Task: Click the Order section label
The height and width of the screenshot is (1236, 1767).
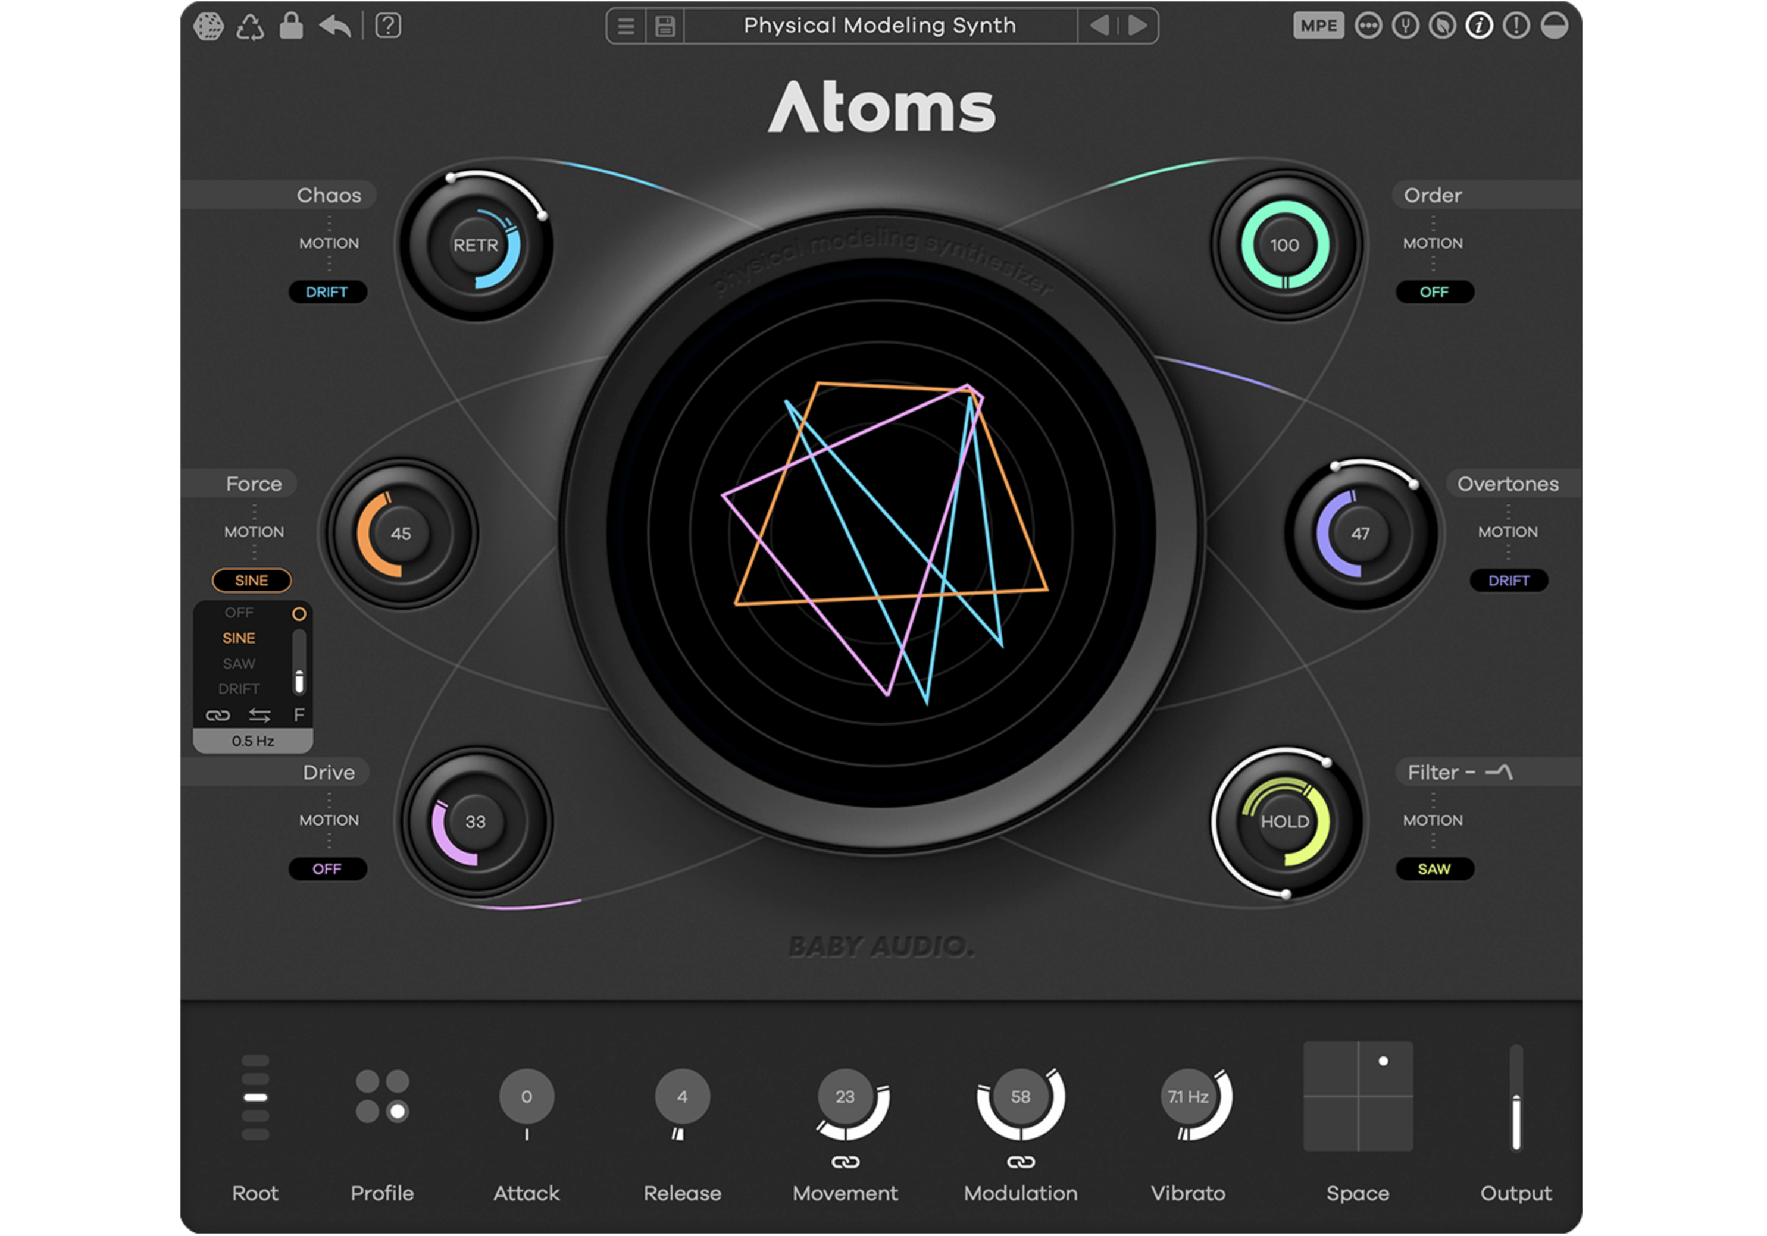Action: (x=1433, y=195)
